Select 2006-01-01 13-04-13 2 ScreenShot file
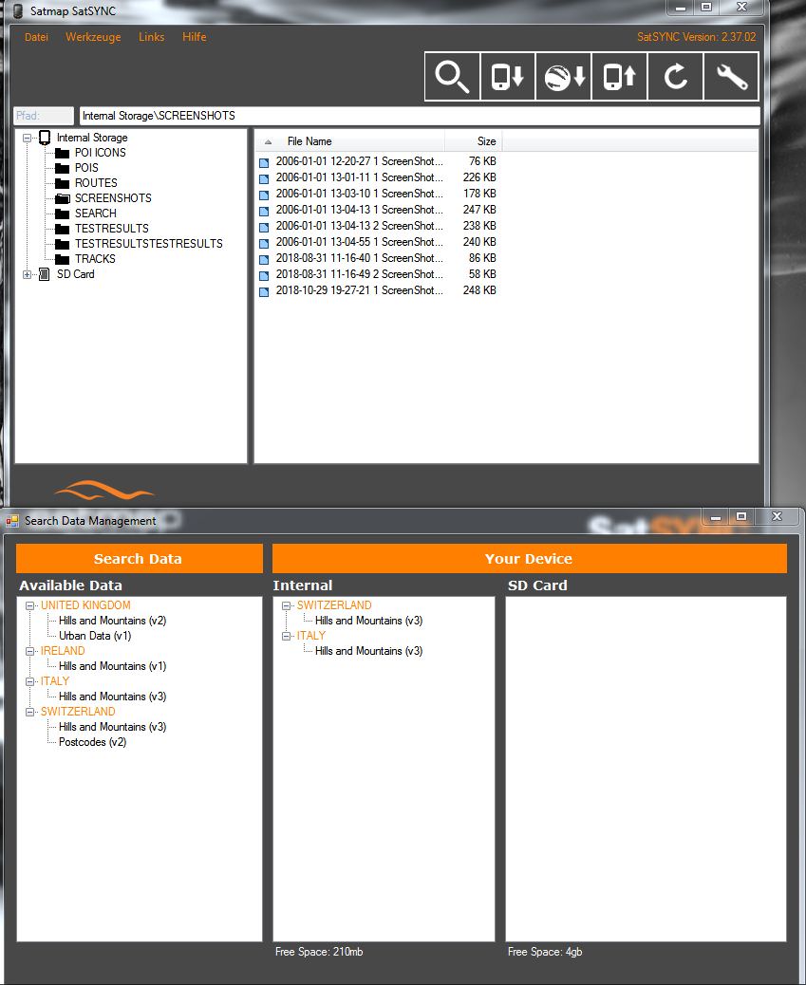Image resolution: width=806 pixels, height=985 pixels. [x=359, y=226]
